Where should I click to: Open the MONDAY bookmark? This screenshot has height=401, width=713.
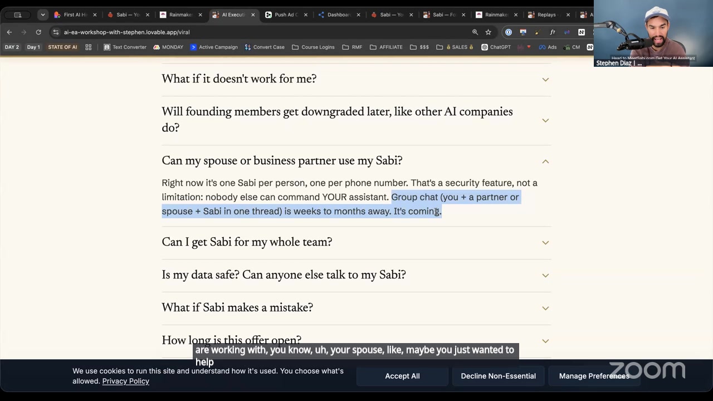coord(168,47)
